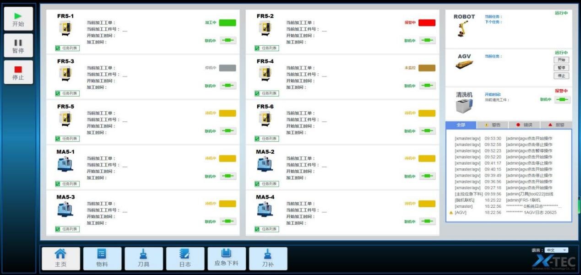Open the 主页 home page

[x=61, y=259]
